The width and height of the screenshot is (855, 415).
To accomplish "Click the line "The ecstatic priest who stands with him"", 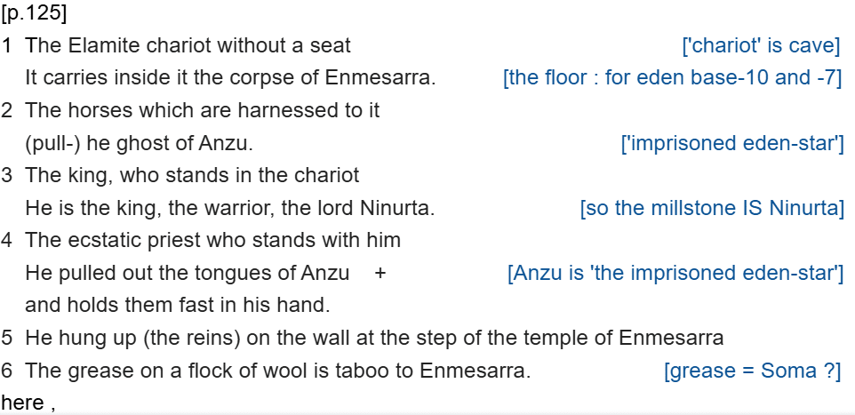I will 212,240.
